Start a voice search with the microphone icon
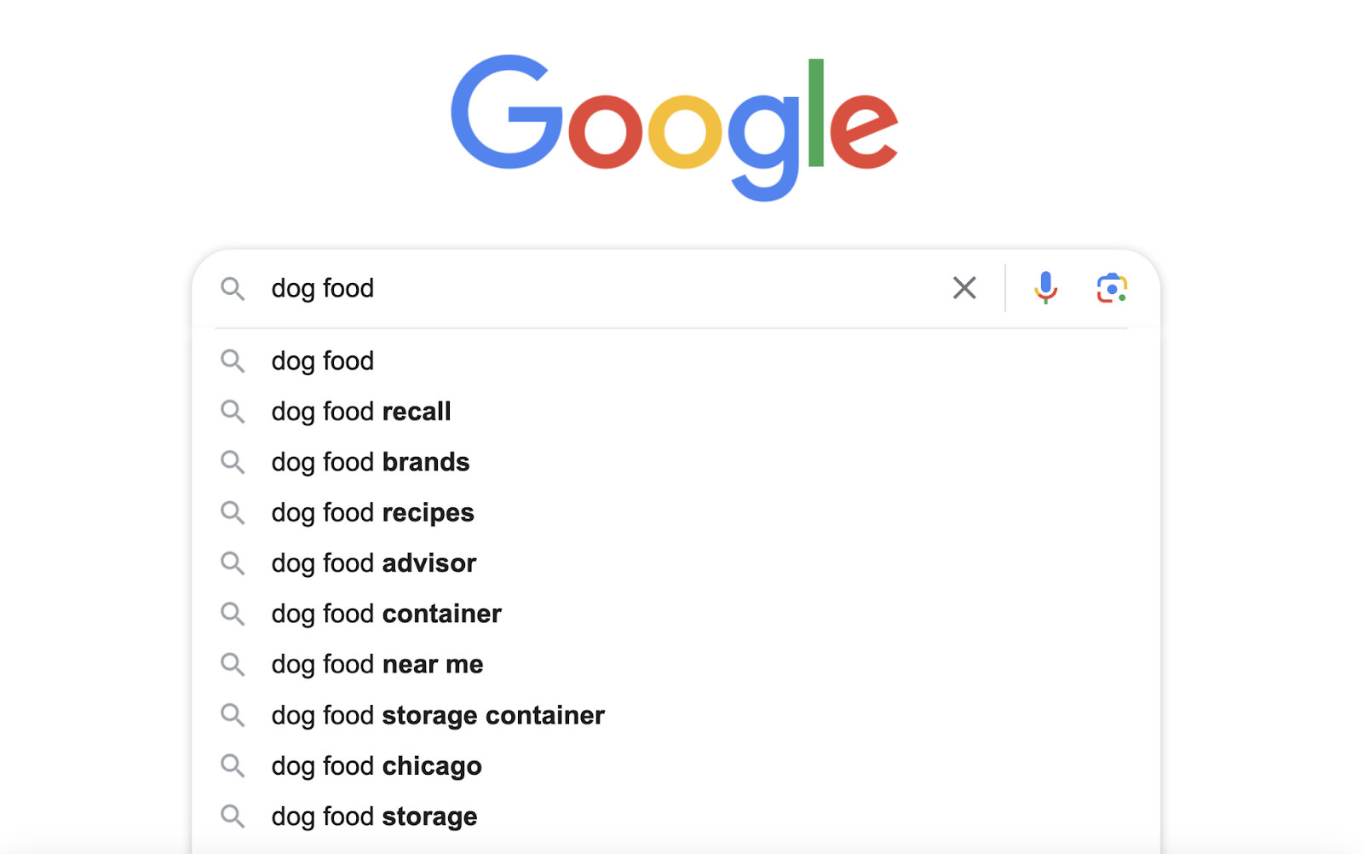Image resolution: width=1363 pixels, height=854 pixels. (1045, 288)
